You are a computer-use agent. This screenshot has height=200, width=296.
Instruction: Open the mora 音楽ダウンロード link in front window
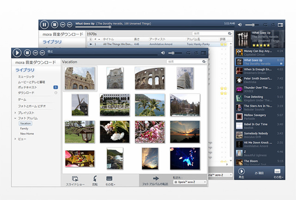tap(36, 62)
